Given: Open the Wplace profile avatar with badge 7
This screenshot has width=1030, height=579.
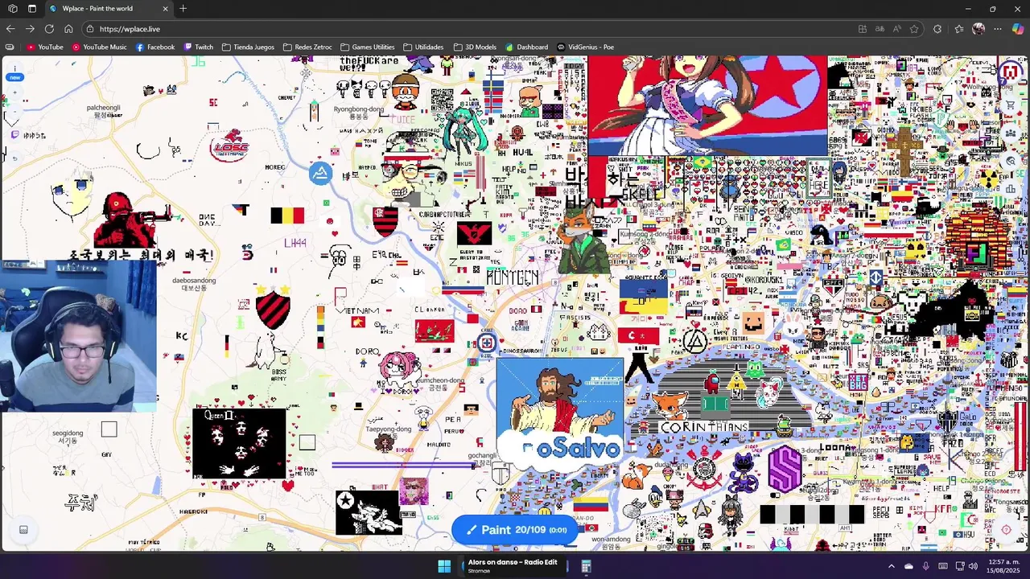Looking at the screenshot, I should pos(1009,73).
